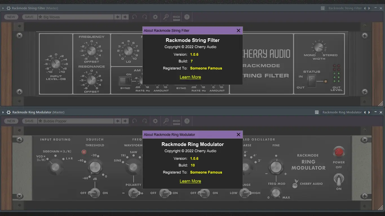This screenshot has height=216, width=385.
Task: Open plugin options gear for Rackmode String Filter window
Action: [x=8, y=8]
